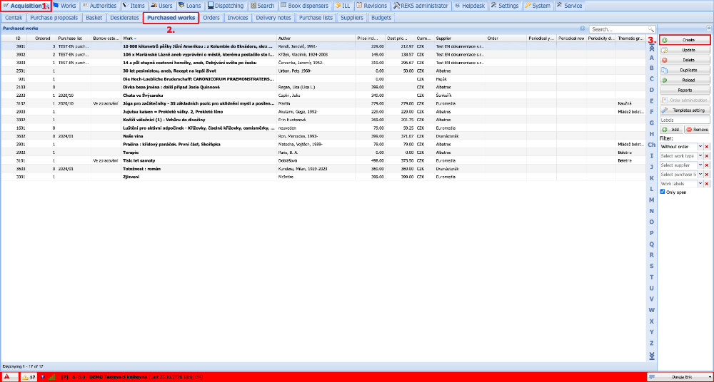This screenshot has width=714, height=382.
Task: Open the Select work type dropdown
Action: coord(700,156)
